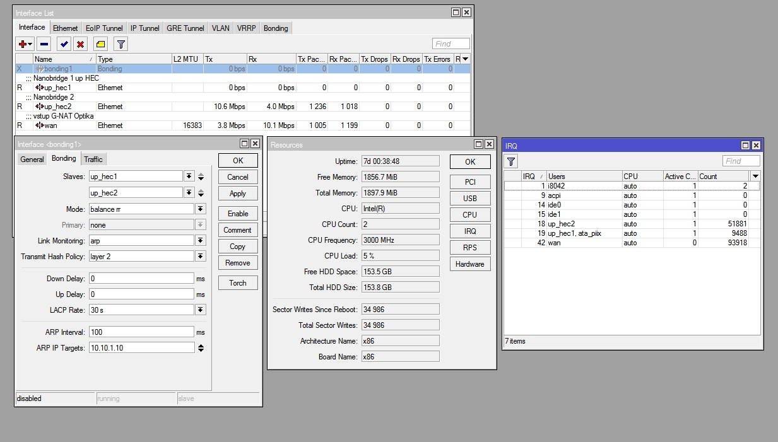Click the Cancel button
This screenshot has width=778, height=442.
pos(238,177)
